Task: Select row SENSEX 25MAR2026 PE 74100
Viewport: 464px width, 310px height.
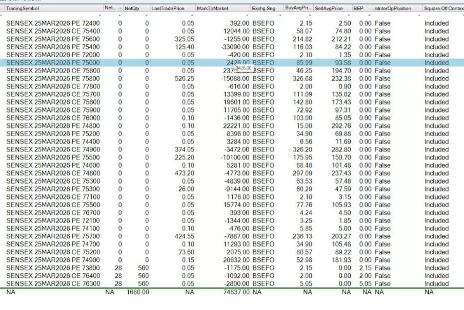Action: tap(232, 229)
